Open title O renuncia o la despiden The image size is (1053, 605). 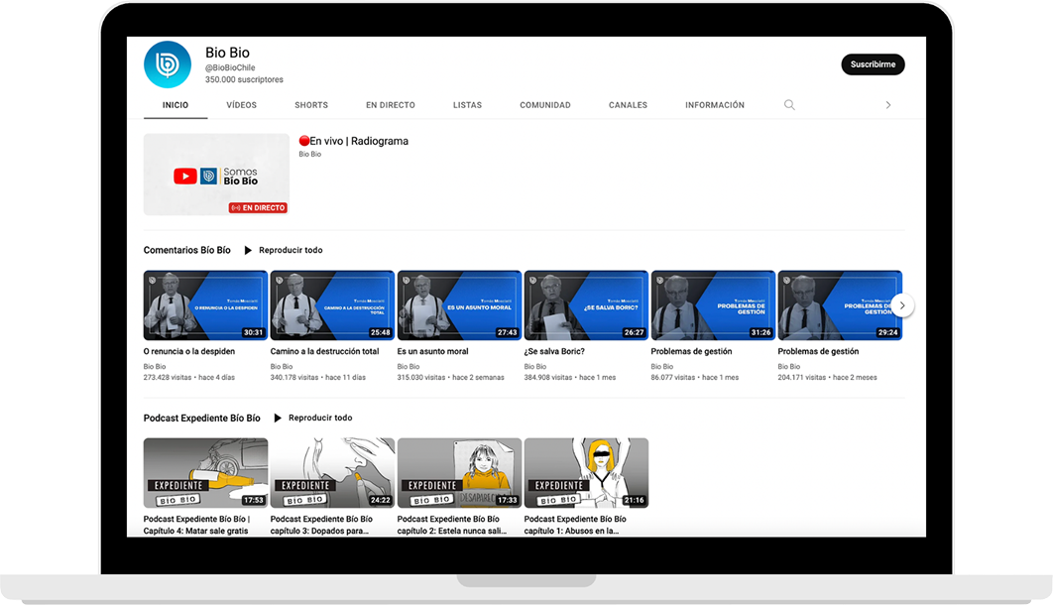click(188, 352)
